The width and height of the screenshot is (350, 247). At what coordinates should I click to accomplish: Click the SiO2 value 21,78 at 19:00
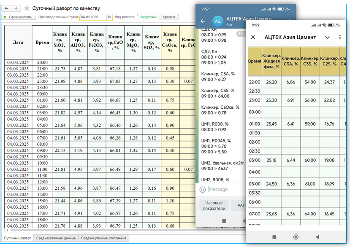tap(60, 226)
